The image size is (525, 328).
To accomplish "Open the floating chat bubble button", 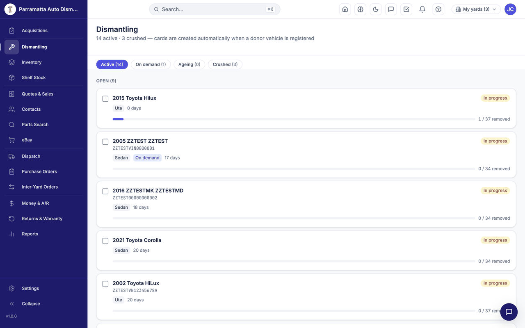I will pyautogui.click(x=509, y=312).
